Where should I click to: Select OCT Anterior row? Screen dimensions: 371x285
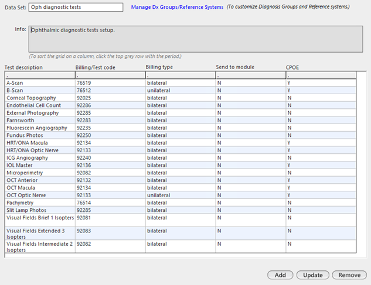pos(181,180)
